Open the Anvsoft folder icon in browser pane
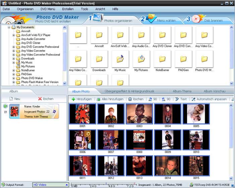235x188 pixels. point(99,35)
